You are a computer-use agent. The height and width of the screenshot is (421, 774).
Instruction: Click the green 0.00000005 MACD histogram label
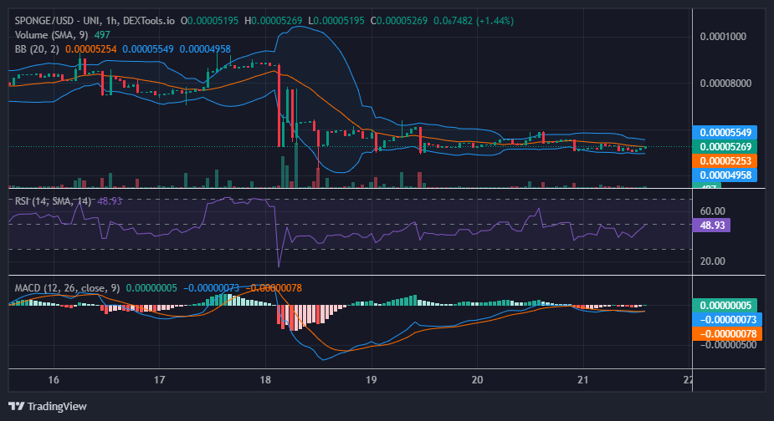tap(725, 306)
